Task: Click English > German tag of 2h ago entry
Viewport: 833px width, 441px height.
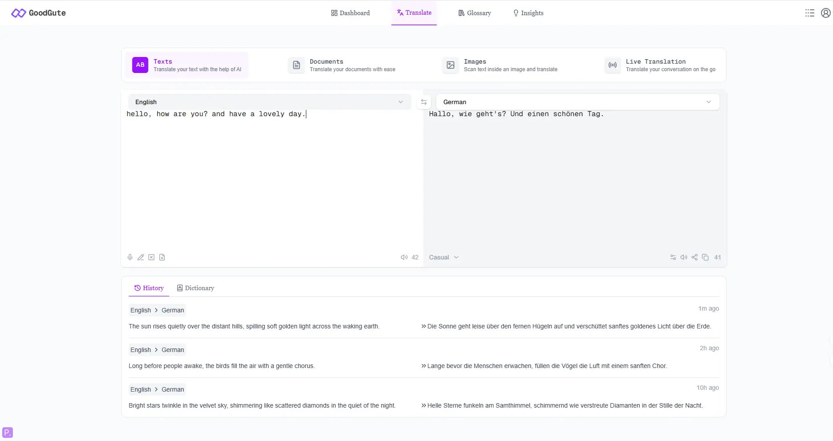Action: click(x=157, y=350)
